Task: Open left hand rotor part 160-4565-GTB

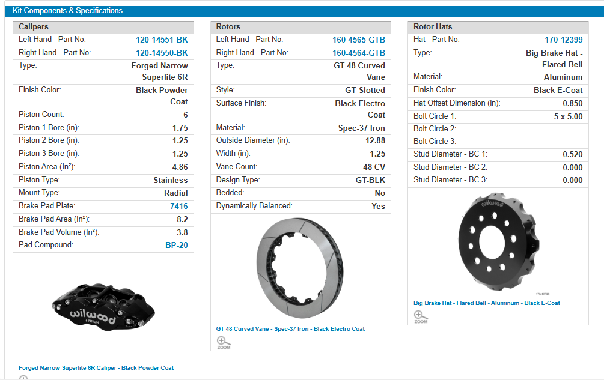Action: [359, 40]
